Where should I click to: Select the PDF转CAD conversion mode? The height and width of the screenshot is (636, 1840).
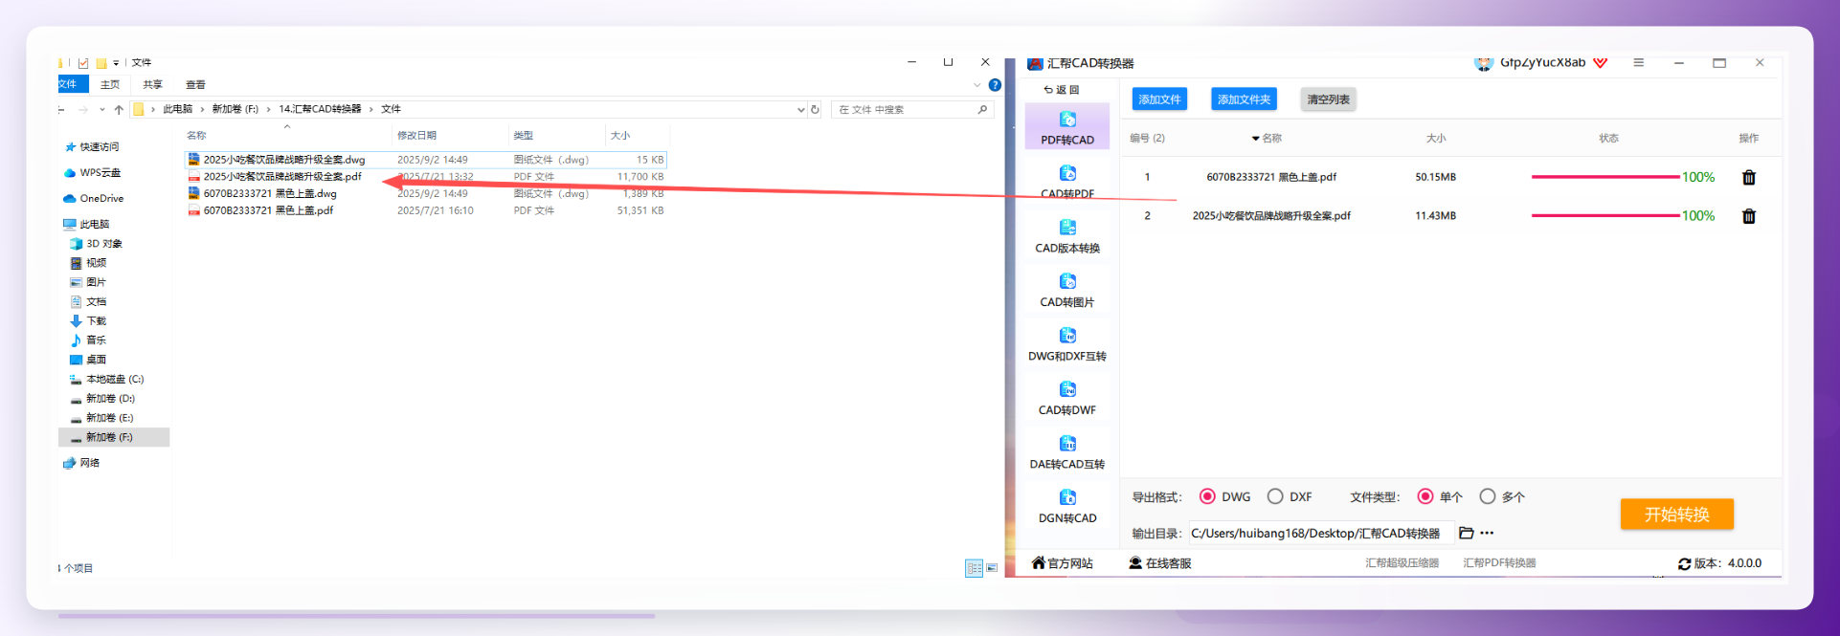click(x=1066, y=127)
